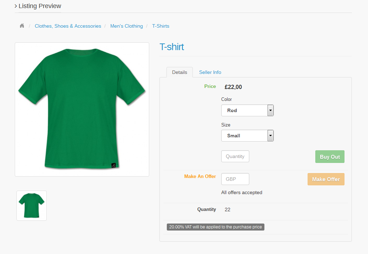Open the Color dropdown showing Red
The height and width of the screenshot is (254, 368).
pos(244,110)
